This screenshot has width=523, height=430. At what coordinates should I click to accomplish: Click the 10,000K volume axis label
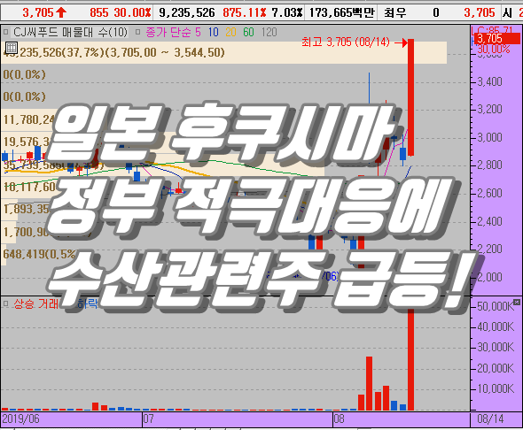[x=496, y=388]
